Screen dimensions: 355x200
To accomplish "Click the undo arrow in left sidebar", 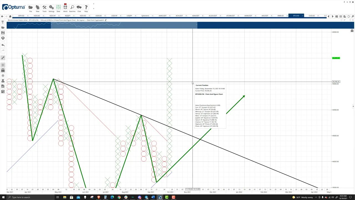I will click(x=3, y=45).
